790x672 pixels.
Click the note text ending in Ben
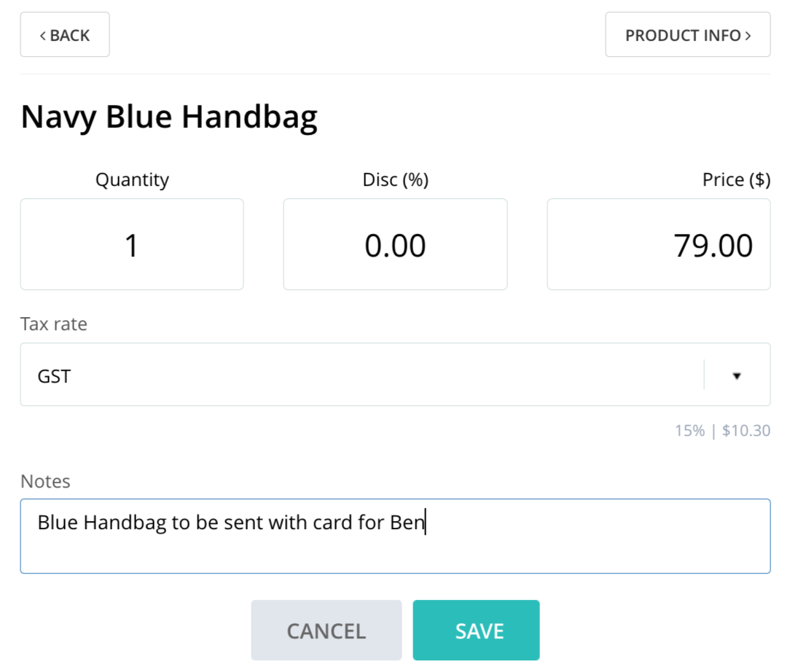click(231, 523)
